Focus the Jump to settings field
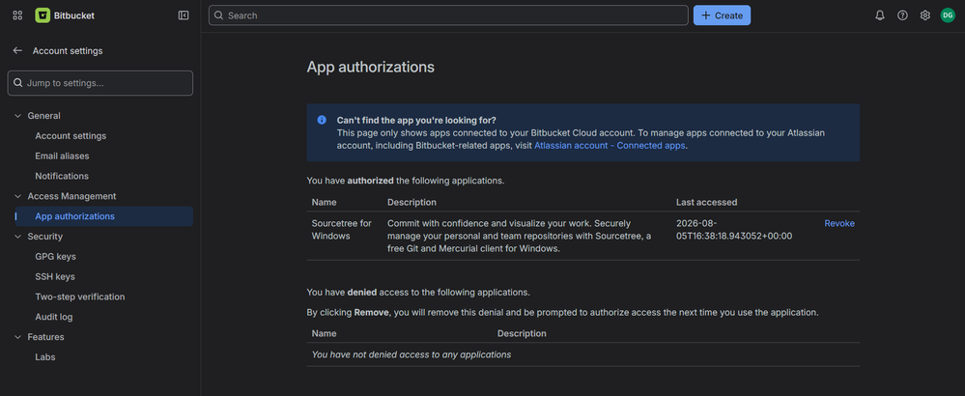This screenshot has width=965, height=396. (100, 83)
